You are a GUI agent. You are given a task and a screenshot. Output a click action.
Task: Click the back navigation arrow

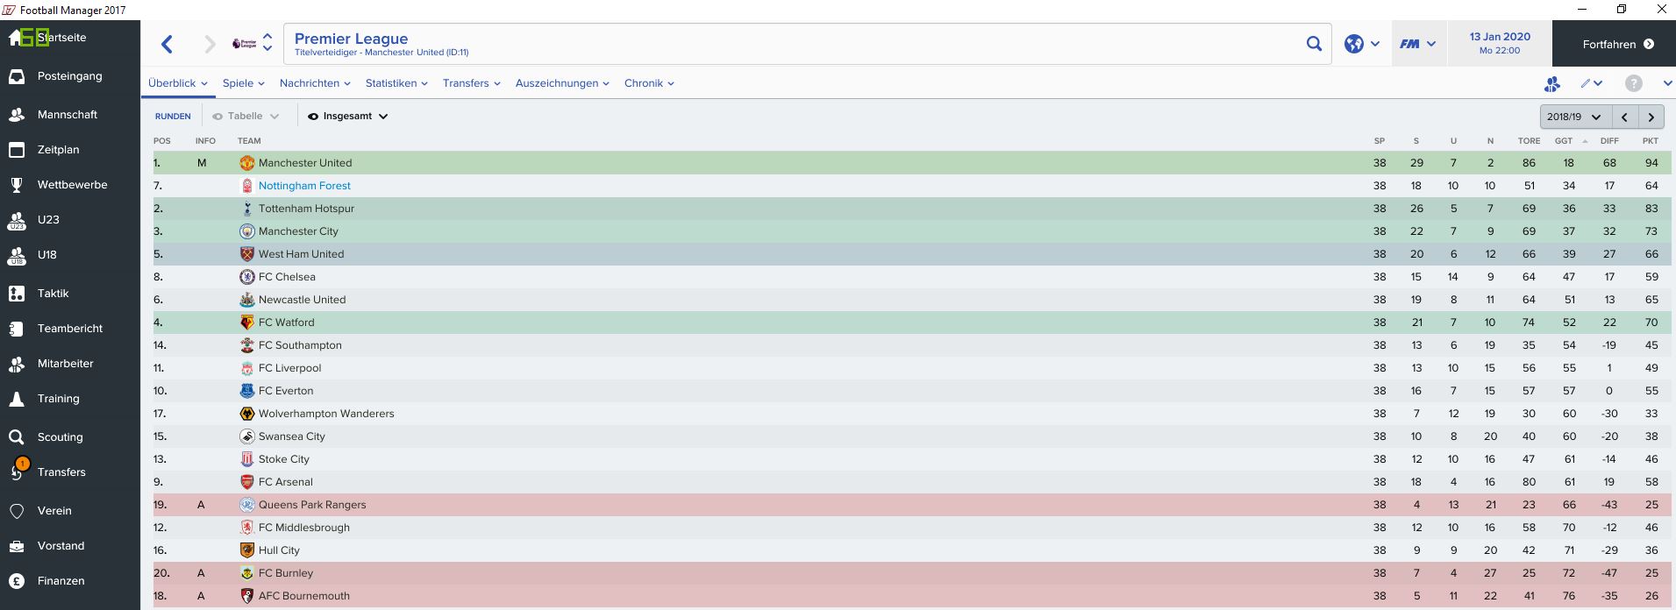168,44
